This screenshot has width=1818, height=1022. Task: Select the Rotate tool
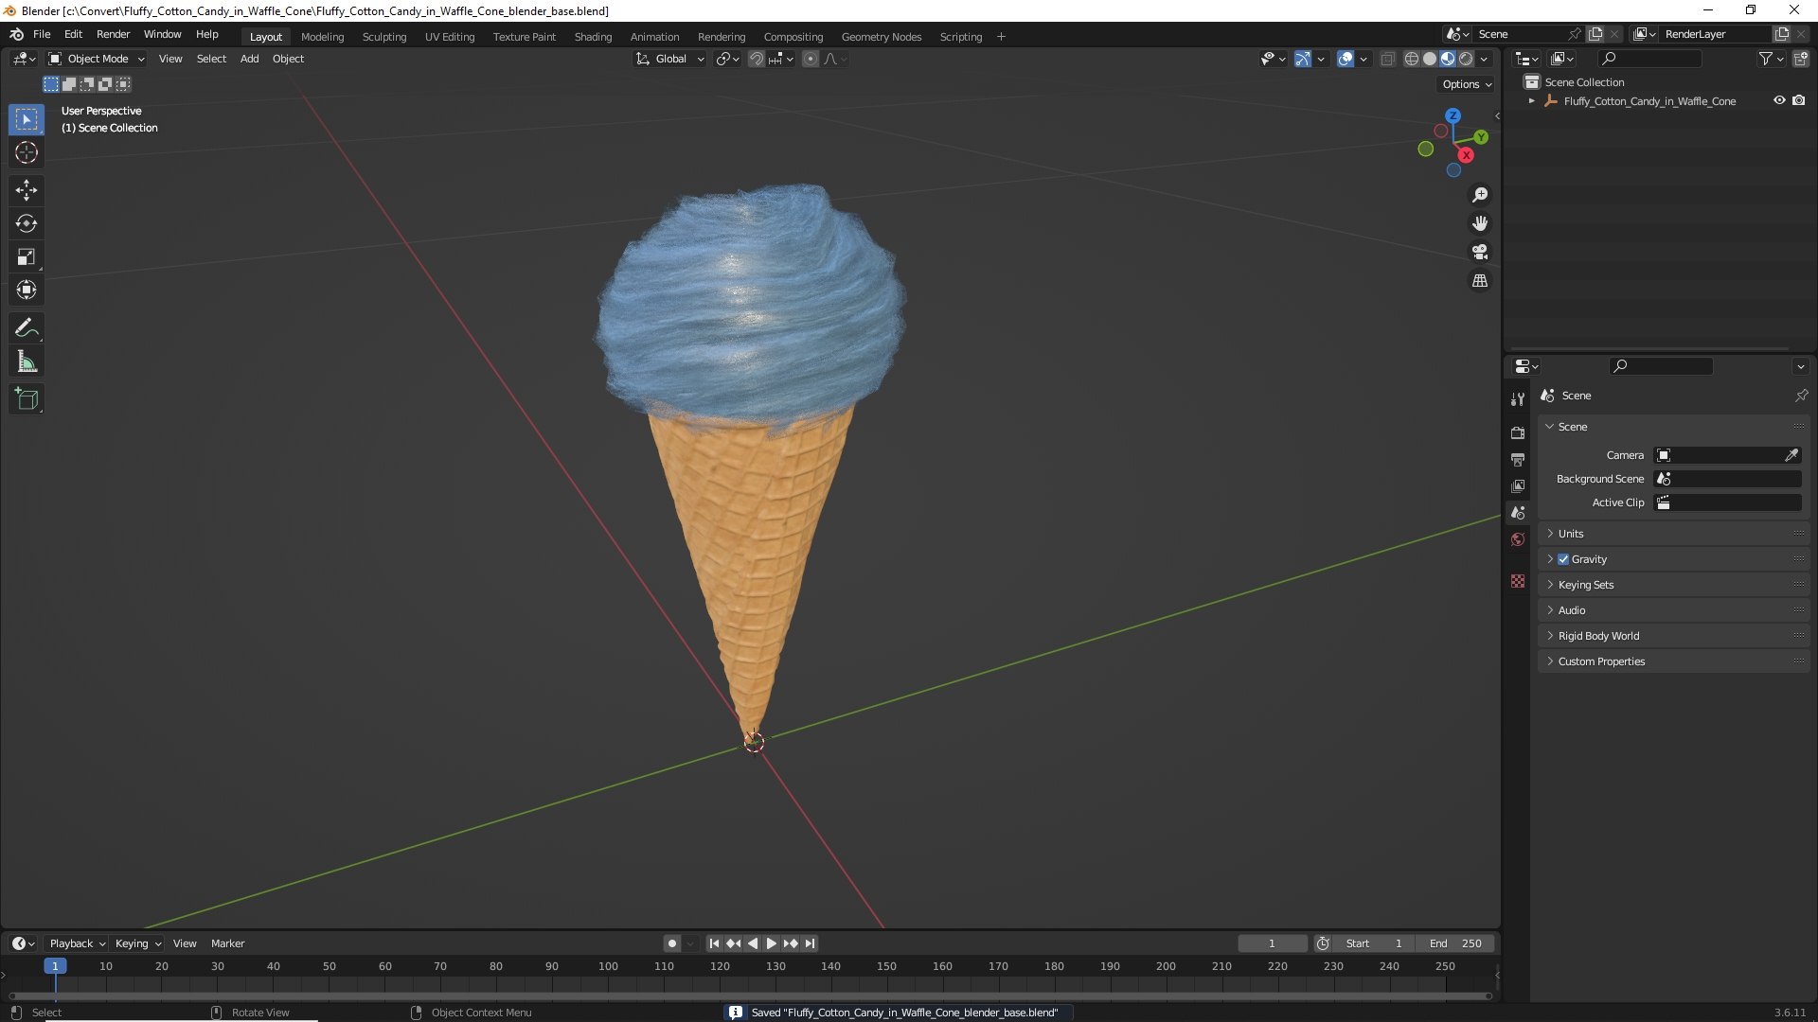pyautogui.click(x=27, y=223)
